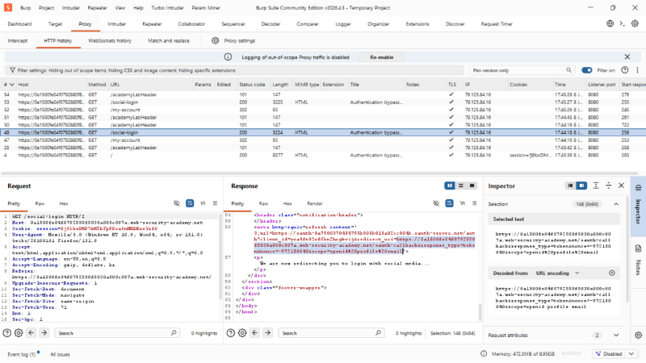Open the filter bar three-dot options menu
The width and height of the screenshot is (646, 363).
pyautogui.click(x=637, y=70)
